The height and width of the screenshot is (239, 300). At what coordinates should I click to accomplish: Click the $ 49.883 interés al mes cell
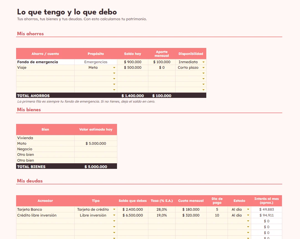(266, 209)
